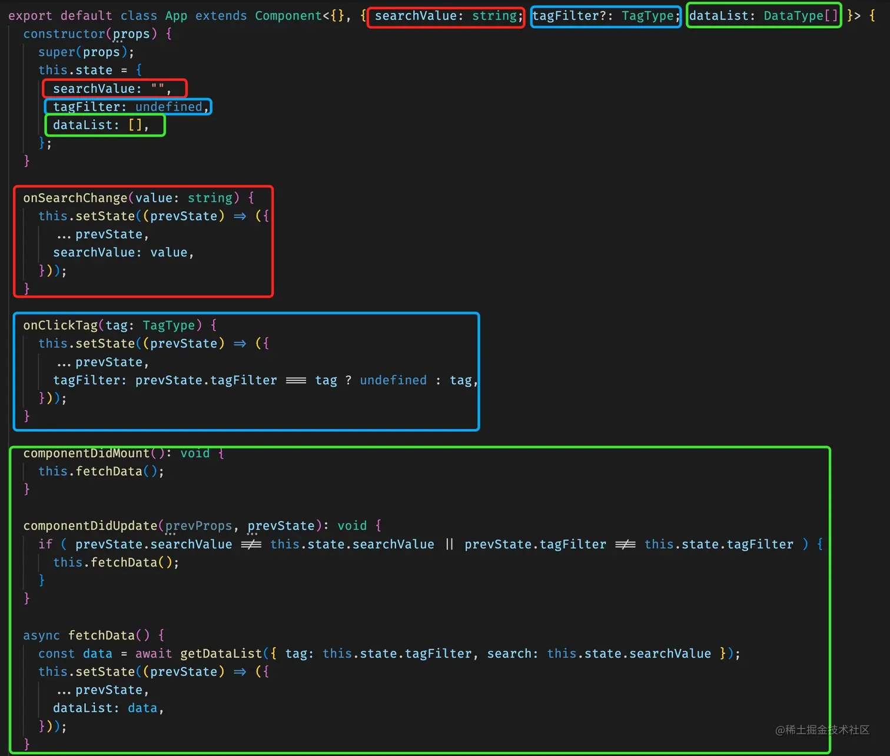
Task: Click "this.state.tagFilter" in the if condition
Action: tap(719, 545)
